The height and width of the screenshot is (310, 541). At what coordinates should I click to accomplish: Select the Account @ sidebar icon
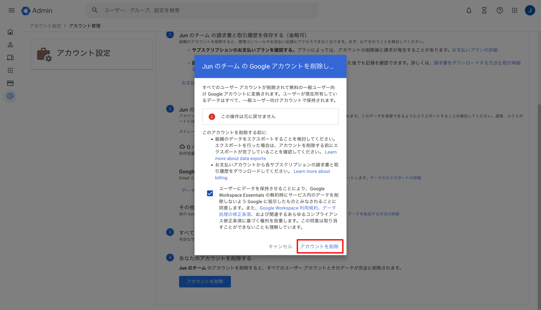(x=10, y=96)
